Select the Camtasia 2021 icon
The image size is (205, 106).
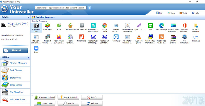pos(70,26)
